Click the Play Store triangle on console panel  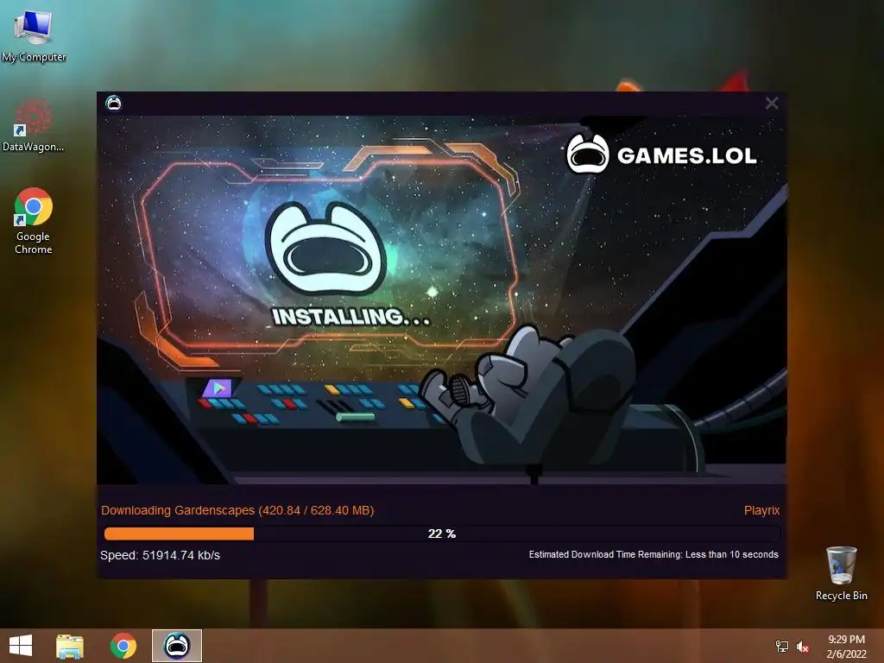coord(218,388)
